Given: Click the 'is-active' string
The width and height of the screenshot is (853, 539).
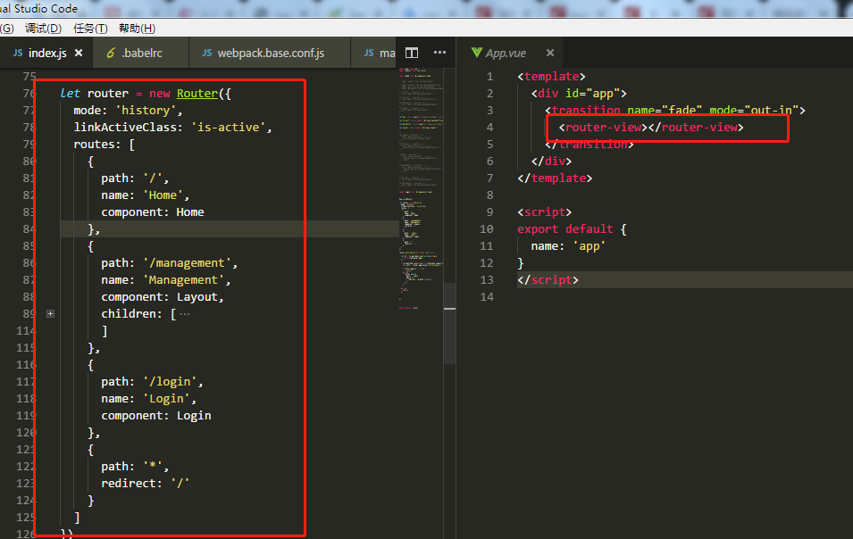Looking at the screenshot, I should (228, 127).
